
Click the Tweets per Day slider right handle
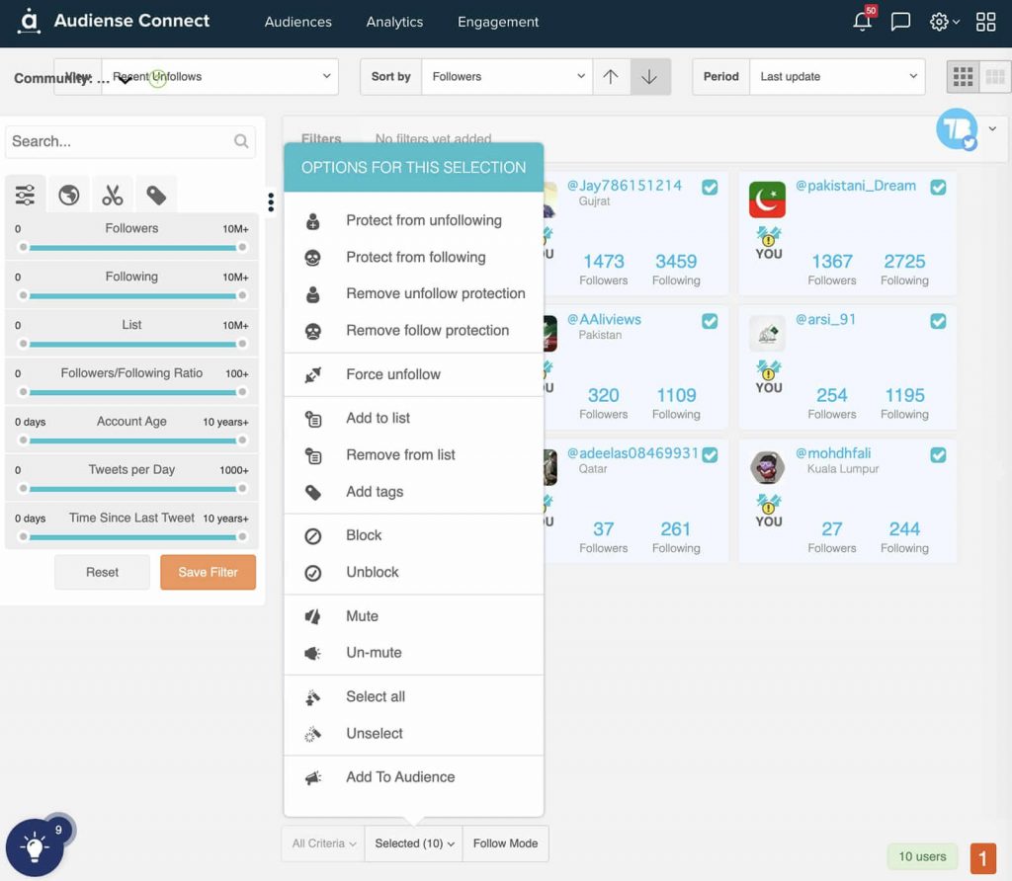pos(242,489)
